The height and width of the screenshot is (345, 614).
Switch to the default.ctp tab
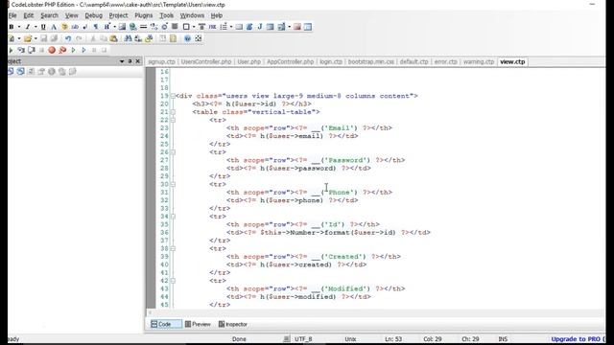[x=413, y=61]
